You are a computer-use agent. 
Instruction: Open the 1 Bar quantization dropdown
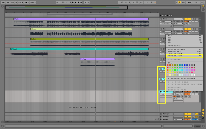click(x=33, y=2)
